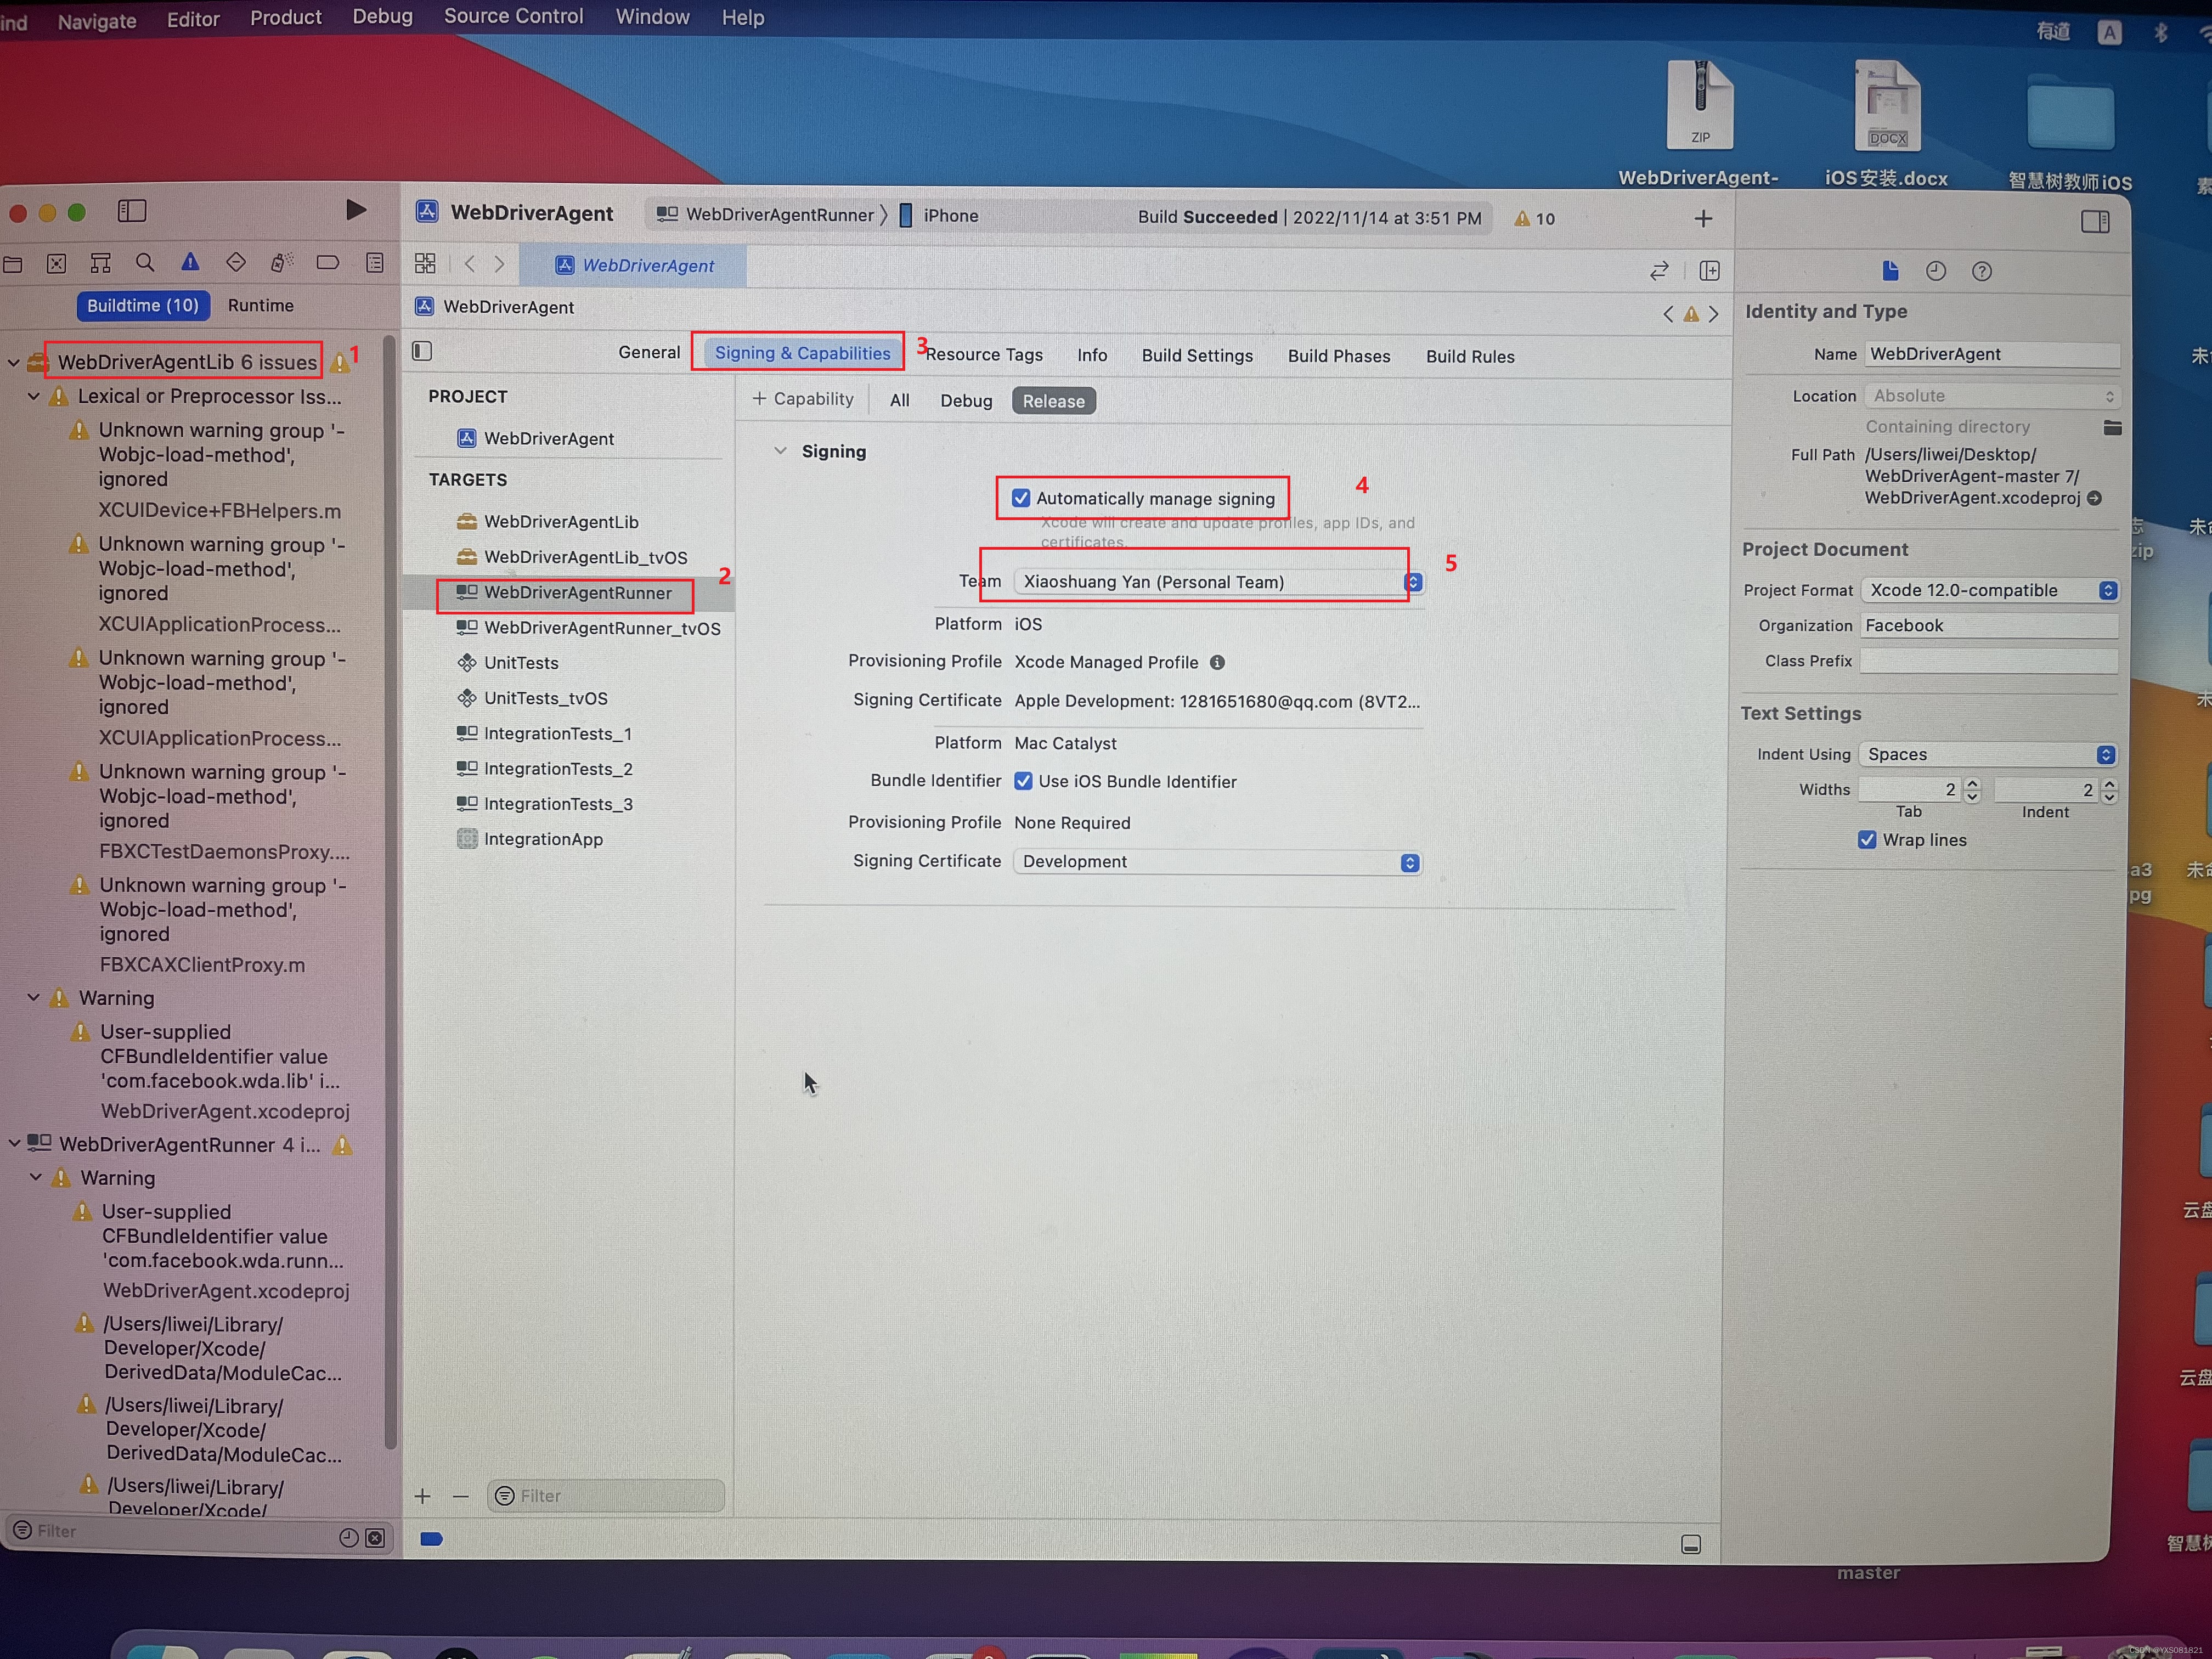Image resolution: width=2212 pixels, height=1659 pixels.
Task: Open the Product menu
Action: (286, 17)
